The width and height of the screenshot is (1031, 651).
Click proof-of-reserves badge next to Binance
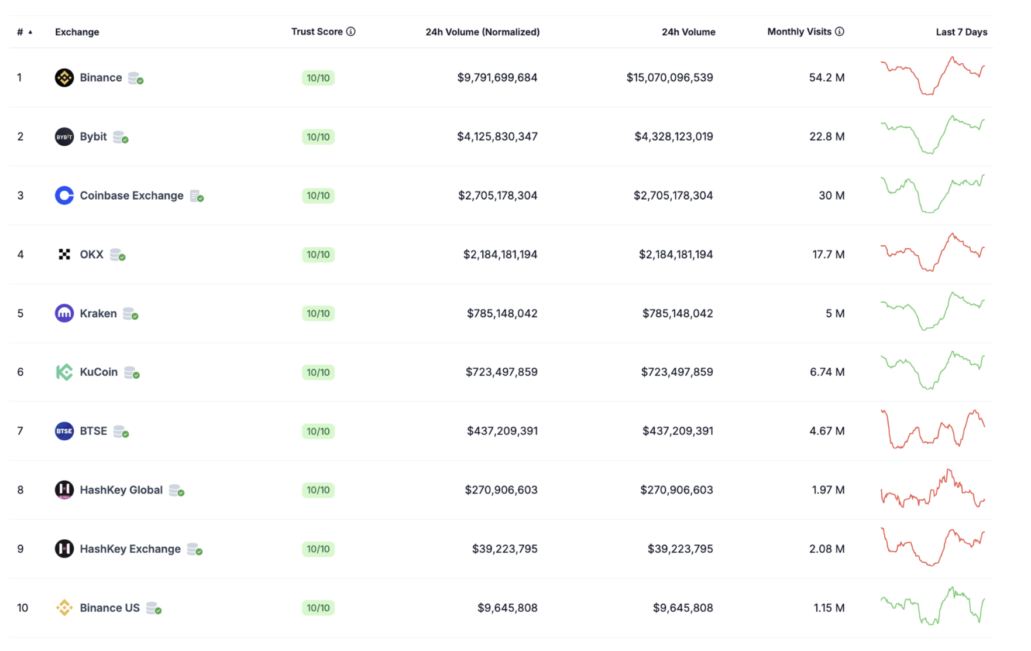click(x=136, y=78)
